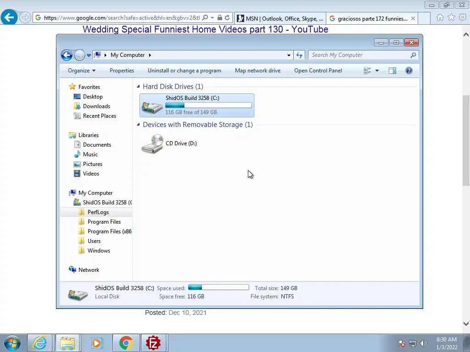470x352 pixels.
Task: Switch to the MSN Outlook browser tab
Action: (x=280, y=18)
